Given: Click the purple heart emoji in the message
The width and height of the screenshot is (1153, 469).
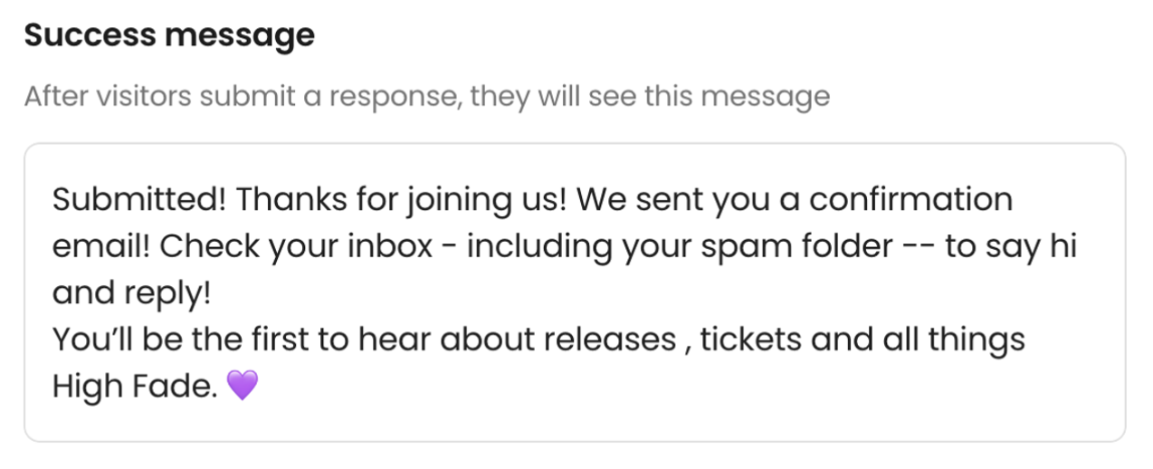Looking at the screenshot, I should pos(243,387).
